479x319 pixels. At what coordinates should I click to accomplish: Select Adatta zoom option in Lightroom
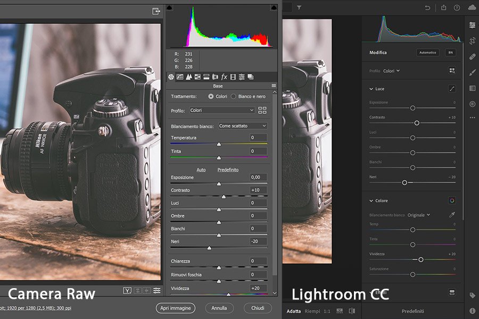click(294, 311)
